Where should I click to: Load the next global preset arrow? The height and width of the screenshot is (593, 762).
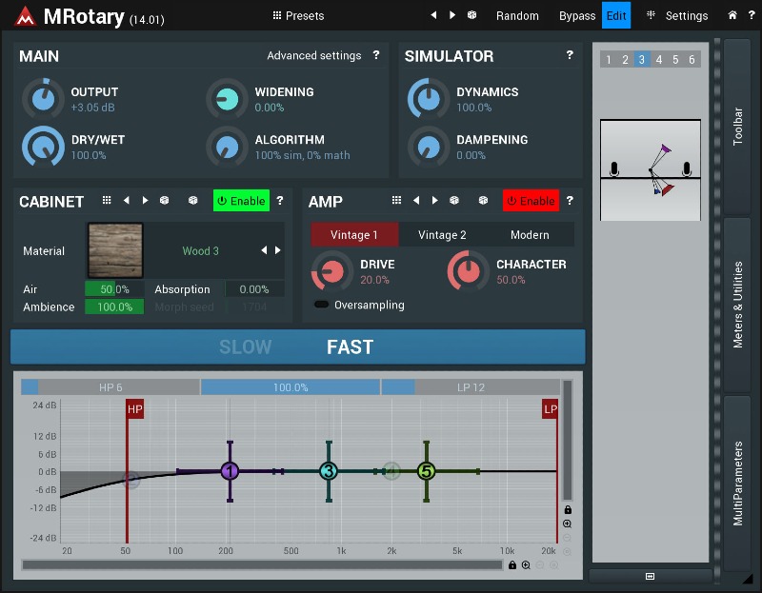[x=452, y=15]
